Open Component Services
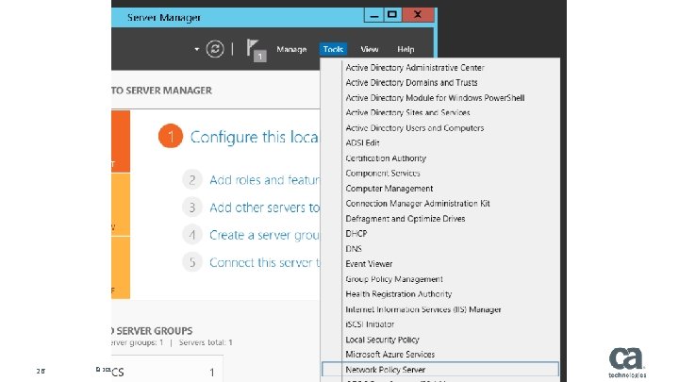 (x=383, y=174)
